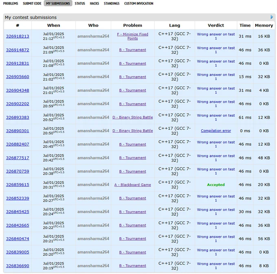This screenshot has width=277, height=274.
Task: Switch to the Status tab
Action: (80, 3)
